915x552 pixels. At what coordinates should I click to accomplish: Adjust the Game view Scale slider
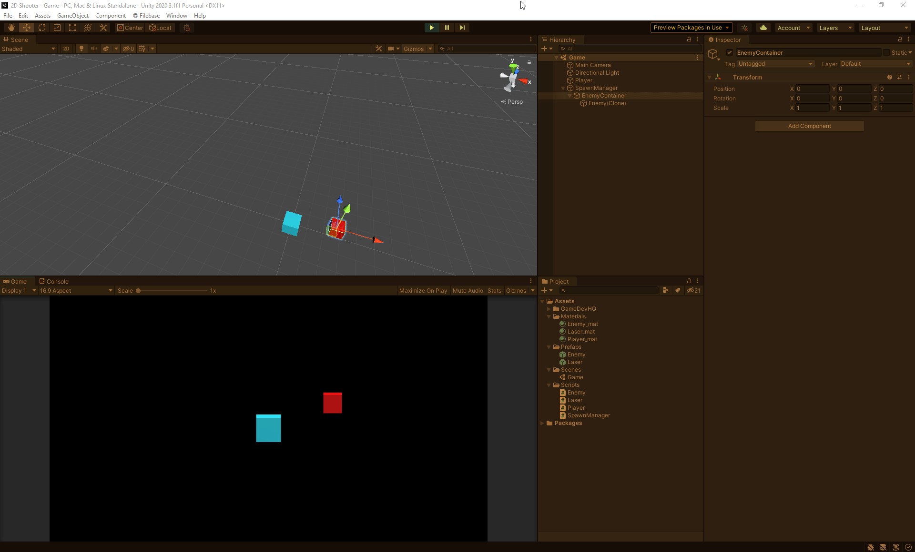(173, 291)
